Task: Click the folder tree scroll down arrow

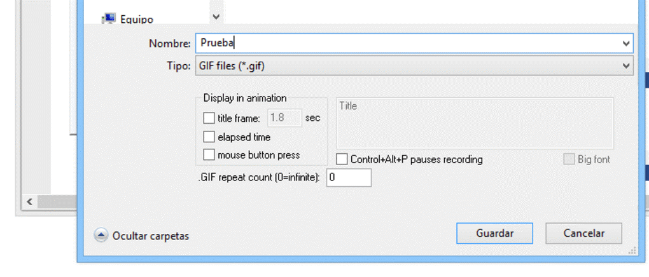Action: 216,17
